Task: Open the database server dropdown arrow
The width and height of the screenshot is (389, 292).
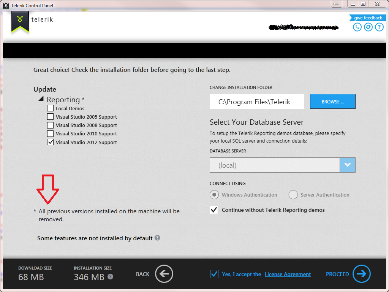Action: coord(348,165)
